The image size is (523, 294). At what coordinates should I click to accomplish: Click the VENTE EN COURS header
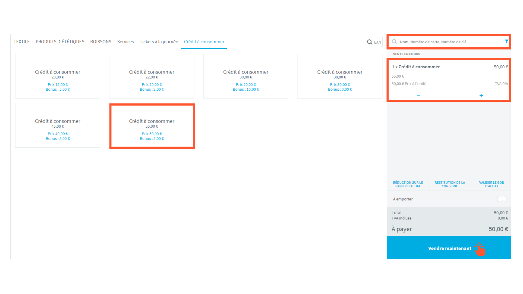click(x=406, y=54)
